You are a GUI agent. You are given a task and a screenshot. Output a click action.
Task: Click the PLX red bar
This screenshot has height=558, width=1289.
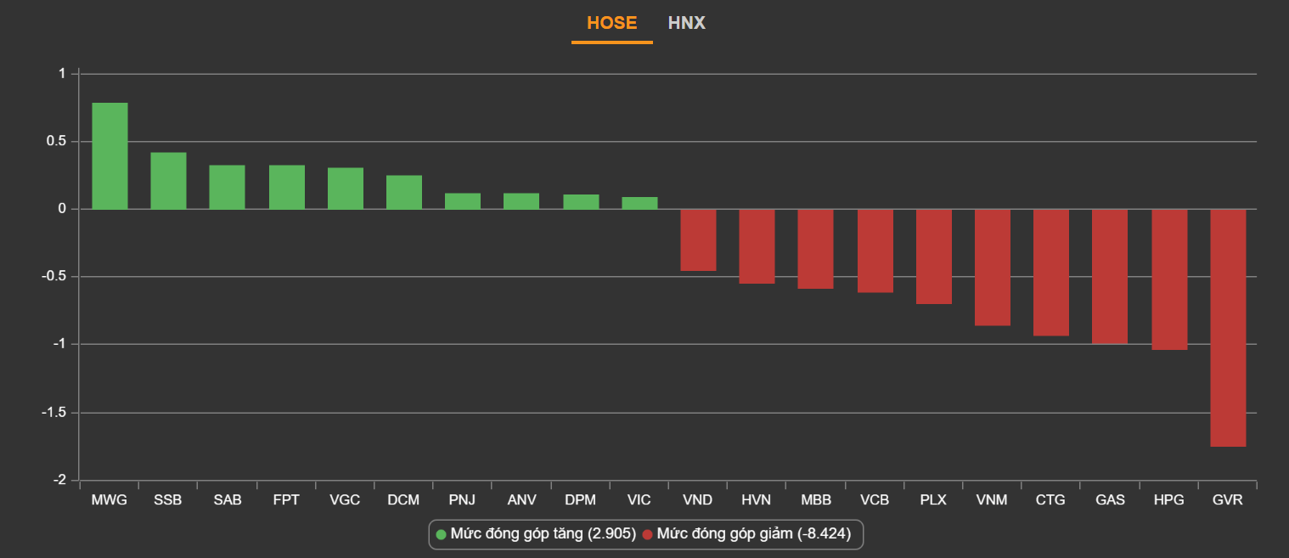pyautogui.click(x=934, y=256)
